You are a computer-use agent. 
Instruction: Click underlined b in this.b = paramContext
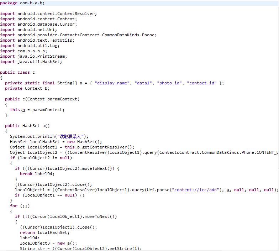(24, 110)
